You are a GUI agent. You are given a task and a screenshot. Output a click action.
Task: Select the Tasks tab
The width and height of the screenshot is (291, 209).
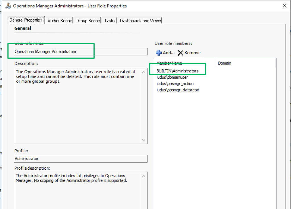(110, 21)
